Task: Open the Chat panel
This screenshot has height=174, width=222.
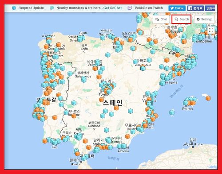Action: click(x=161, y=19)
